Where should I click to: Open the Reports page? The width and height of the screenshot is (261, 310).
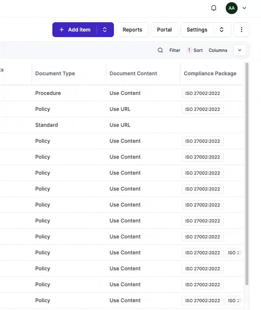tap(132, 30)
